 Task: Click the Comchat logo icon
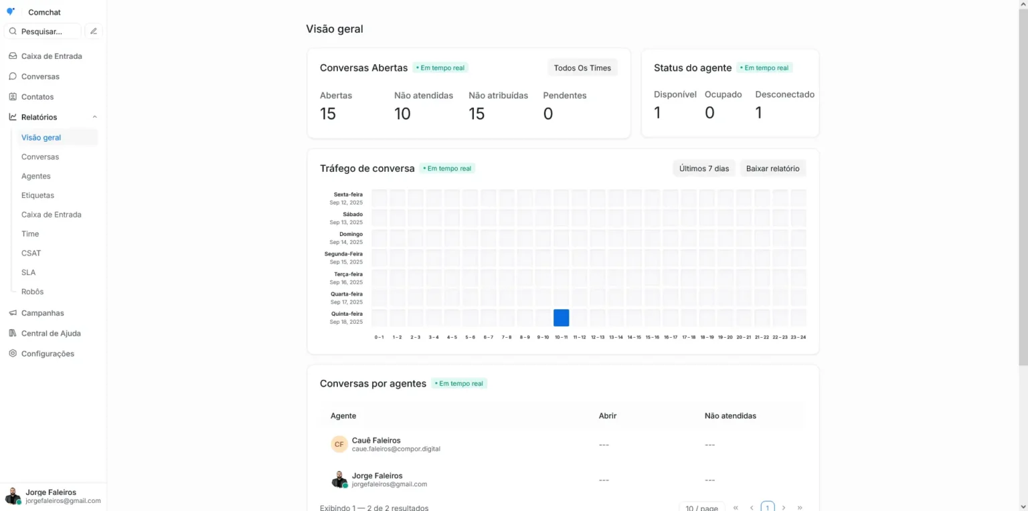(x=11, y=12)
